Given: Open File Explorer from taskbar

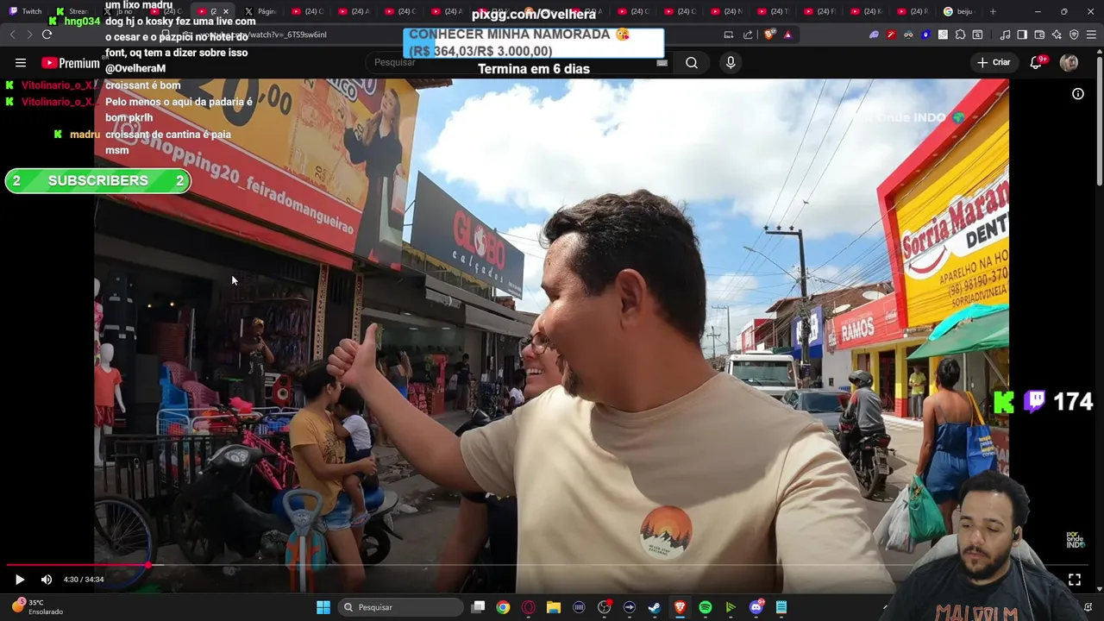Looking at the screenshot, I should pos(554,607).
